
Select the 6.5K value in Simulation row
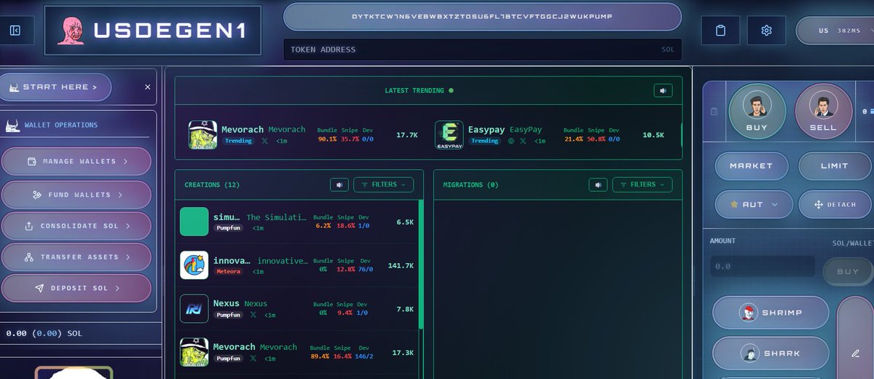(405, 222)
